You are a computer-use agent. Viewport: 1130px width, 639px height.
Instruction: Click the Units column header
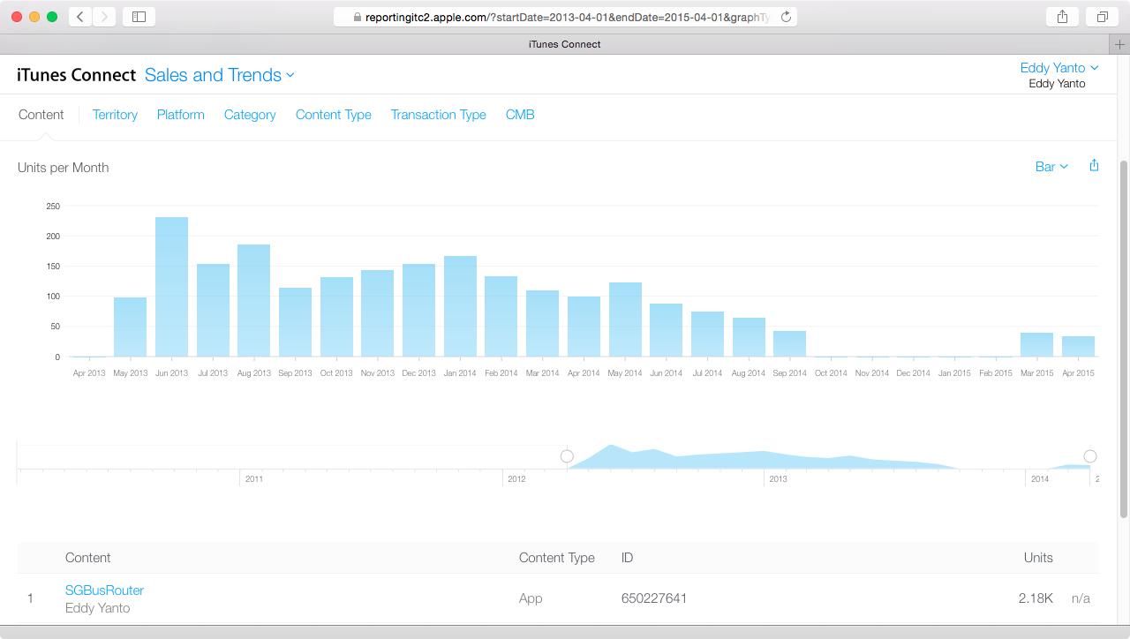pyautogui.click(x=1038, y=558)
